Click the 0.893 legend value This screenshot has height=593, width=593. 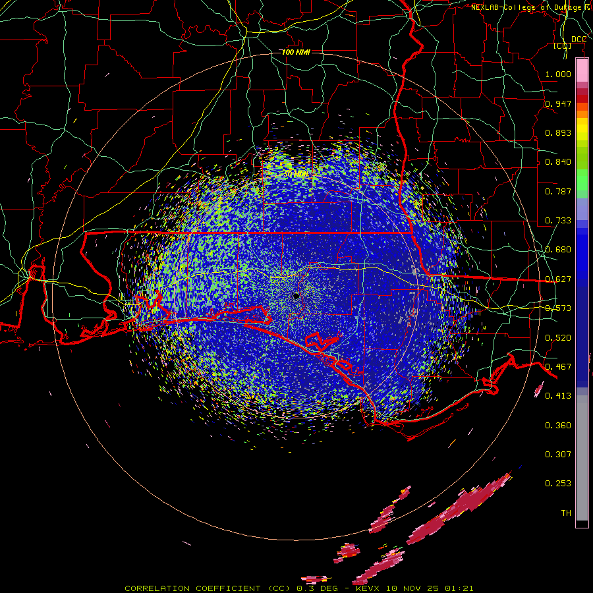coord(558,132)
